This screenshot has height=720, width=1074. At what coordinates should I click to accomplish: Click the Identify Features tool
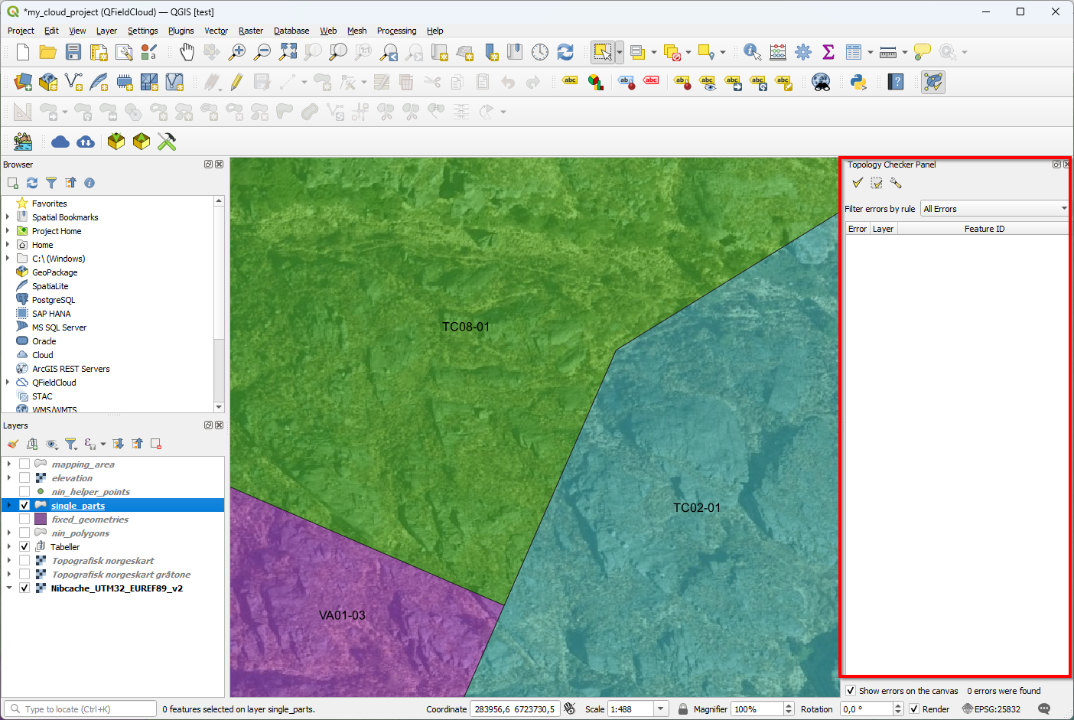click(752, 52)
